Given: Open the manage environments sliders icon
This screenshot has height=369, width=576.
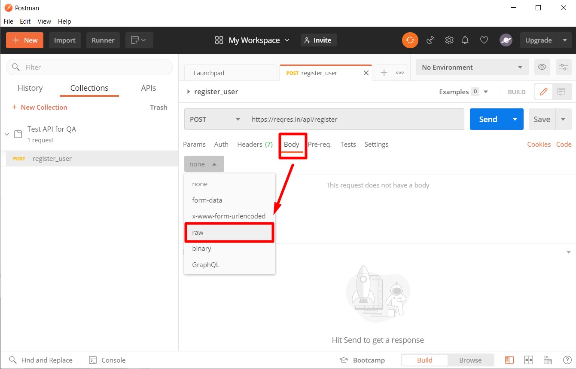Looking at the screenshot, I should (x=563, y=67).
